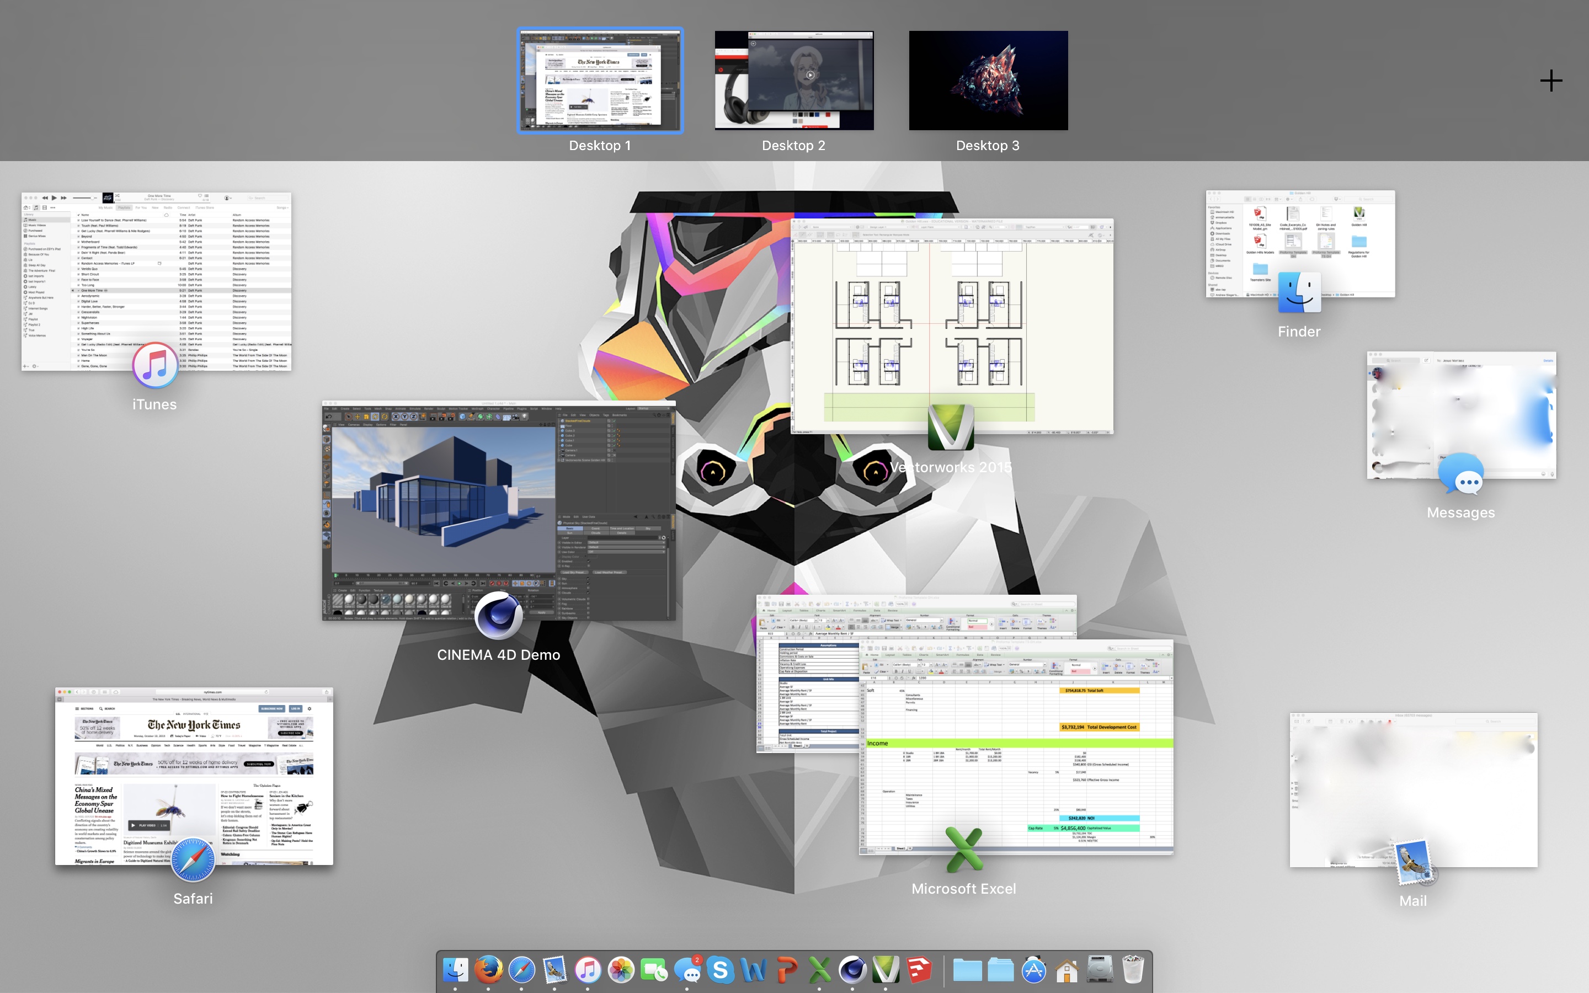The image size is (1589, 993).
Task: Click the 'iTunes' label under the iTunes window
Action: tap(155, 404)
